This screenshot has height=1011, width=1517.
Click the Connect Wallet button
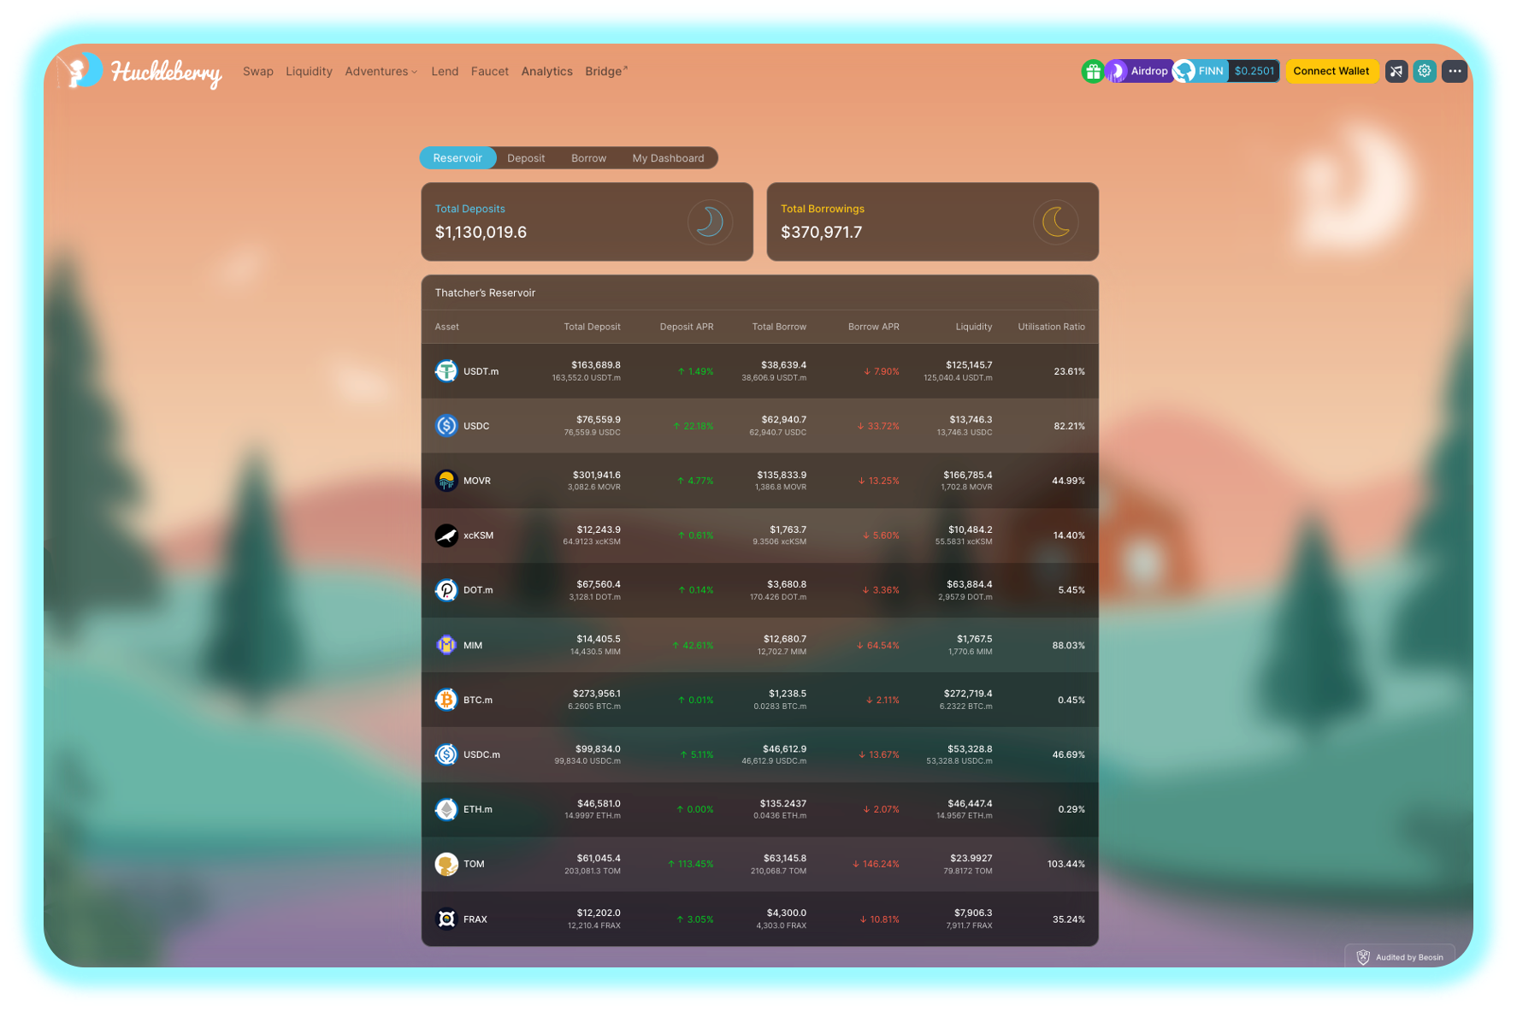(x=1331, y=71)
